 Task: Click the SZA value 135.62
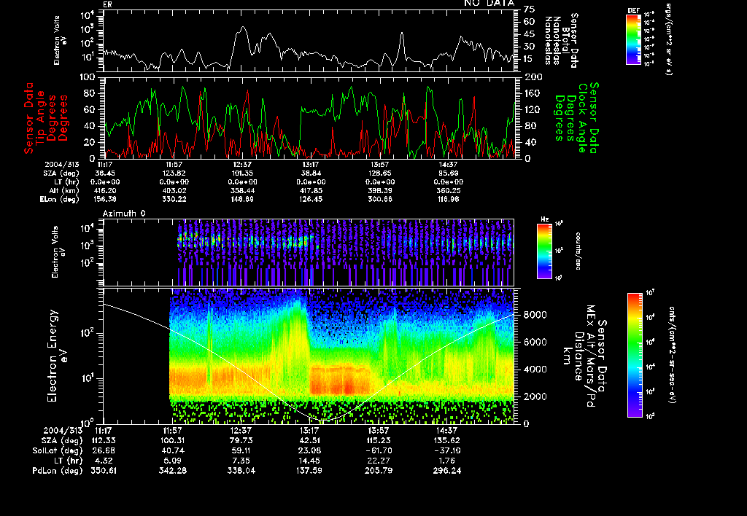(446, 441)
